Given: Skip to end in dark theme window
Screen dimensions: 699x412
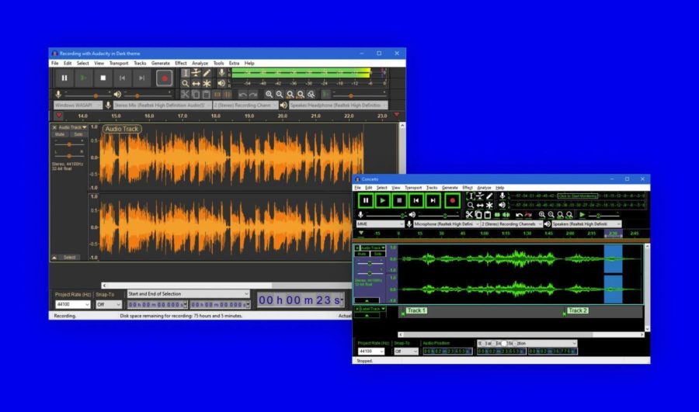Looking at the screenshot, I should point(142,78).
